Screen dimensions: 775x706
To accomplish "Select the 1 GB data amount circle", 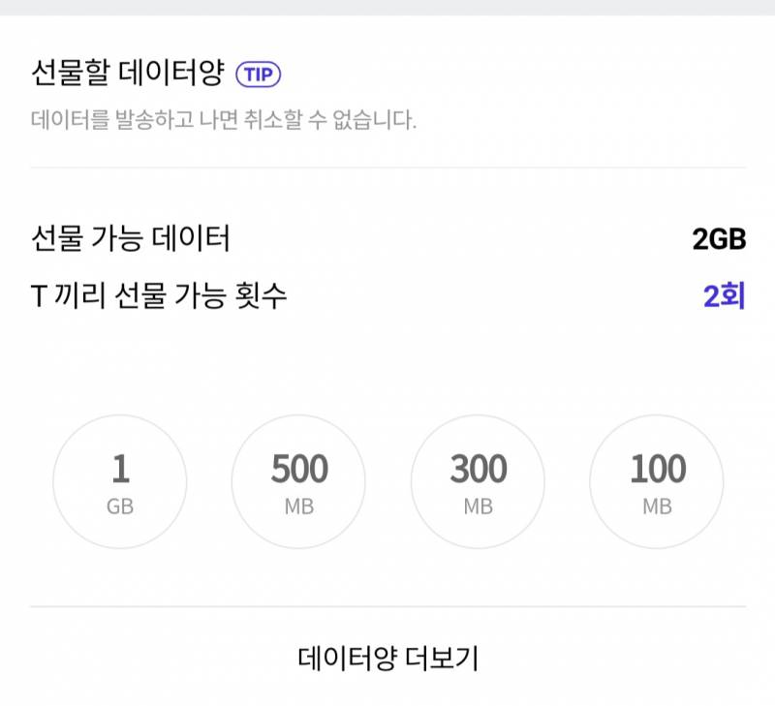I will [x=120, y=481].
